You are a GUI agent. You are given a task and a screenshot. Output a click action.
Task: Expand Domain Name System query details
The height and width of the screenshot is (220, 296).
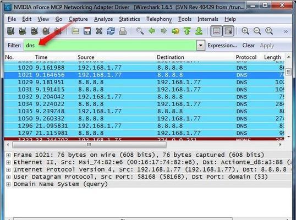tap(8, 184)
